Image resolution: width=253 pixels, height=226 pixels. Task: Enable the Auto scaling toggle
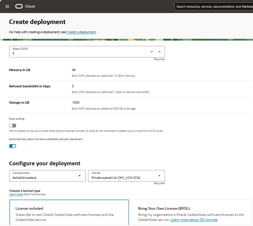coord(12,126)
